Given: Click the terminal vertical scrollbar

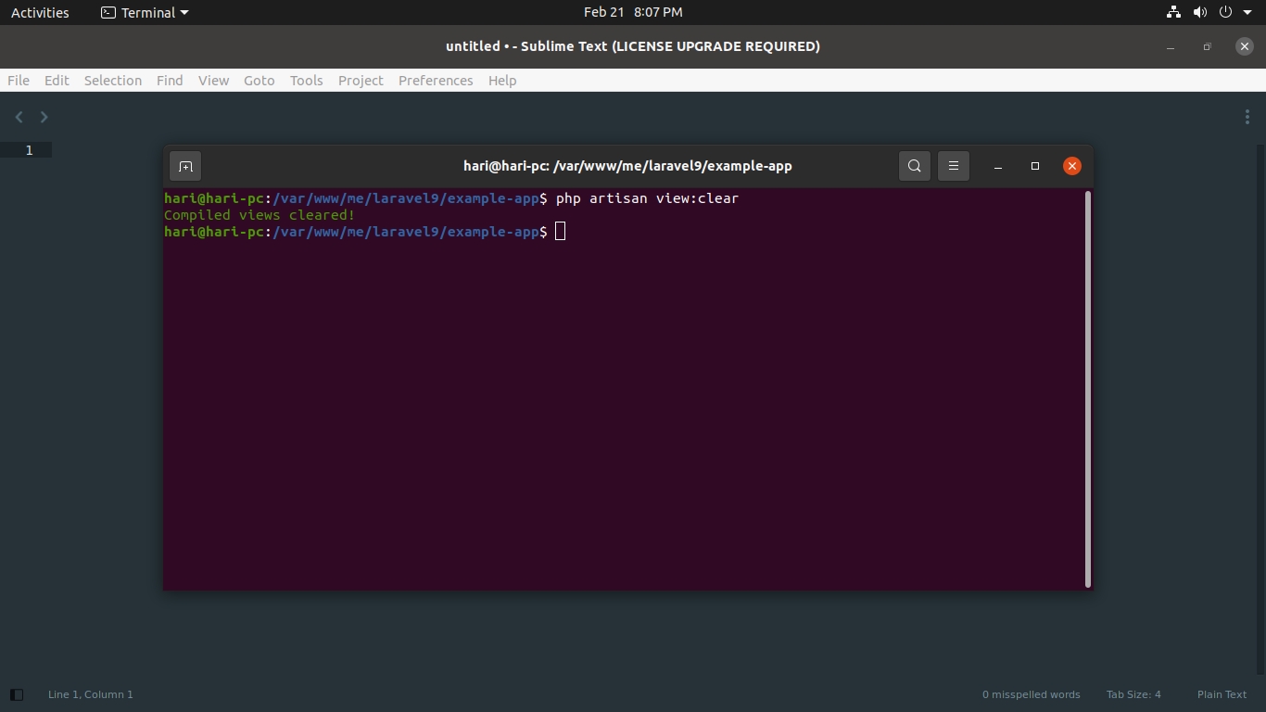Looking at the screenshot, I should pyautogui.click(x=1087, y=389).
